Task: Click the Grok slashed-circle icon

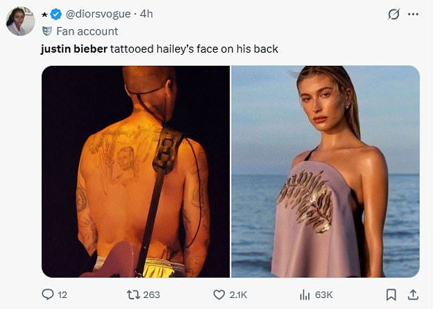Action: 394,14
